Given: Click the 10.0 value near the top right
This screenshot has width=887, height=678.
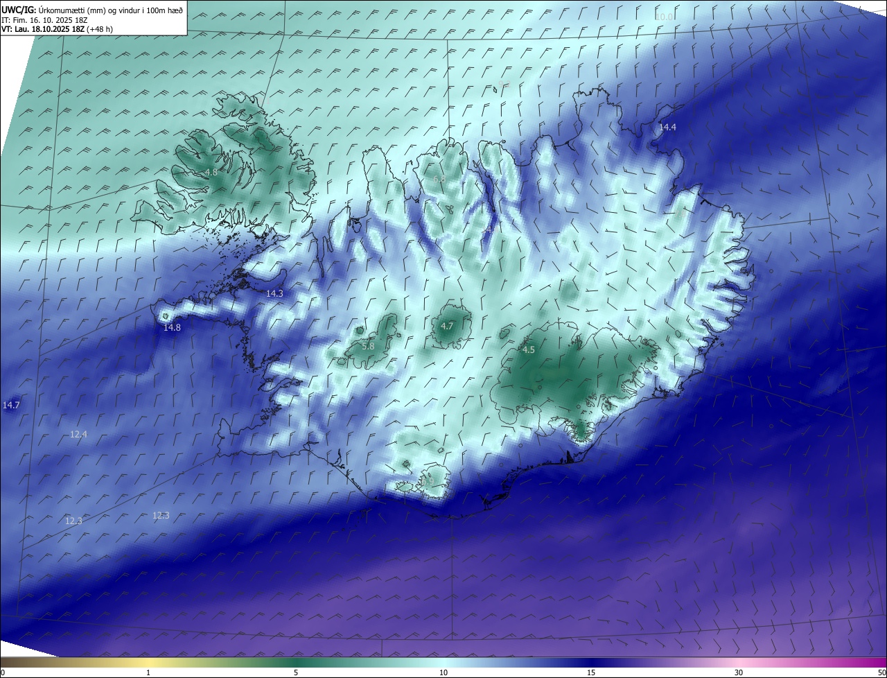Looking at the screenshot, I should tap(664, 17).
